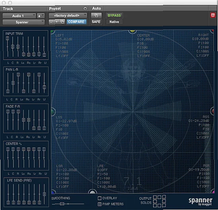Solo the middle-left output in OUTPUT SOLOS grid

point(155,201)
